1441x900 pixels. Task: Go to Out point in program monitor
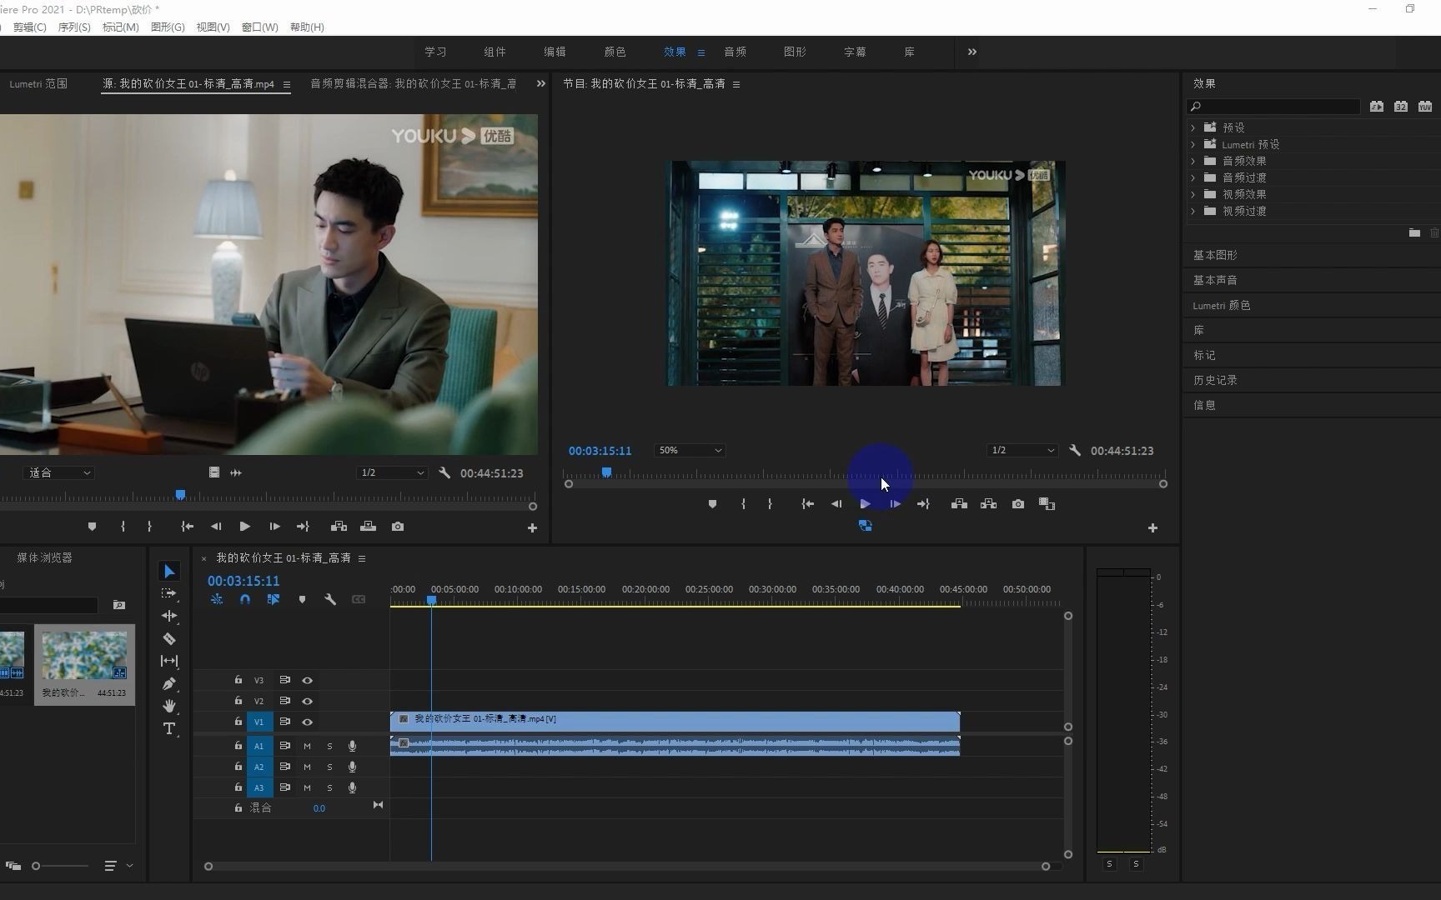point(923,504)
